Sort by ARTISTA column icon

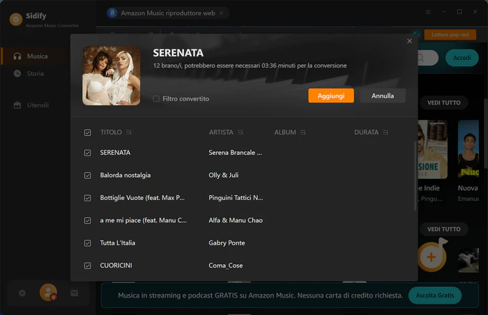[241, 132]
